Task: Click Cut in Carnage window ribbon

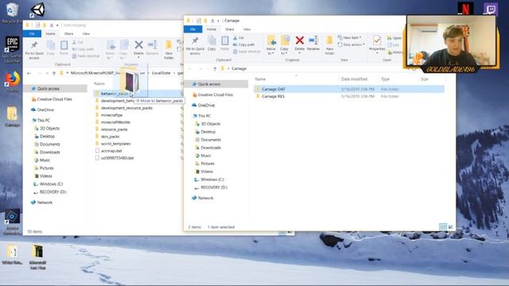Action: 239,38
